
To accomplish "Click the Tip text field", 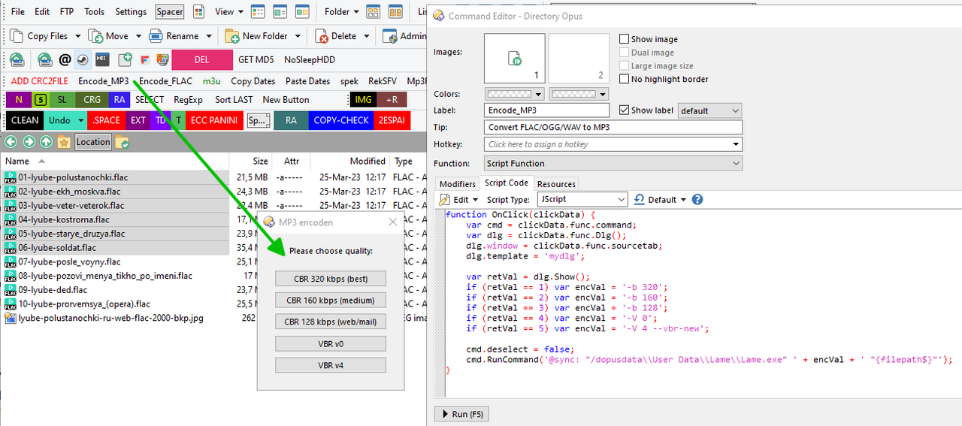I will tap(613, 128).
